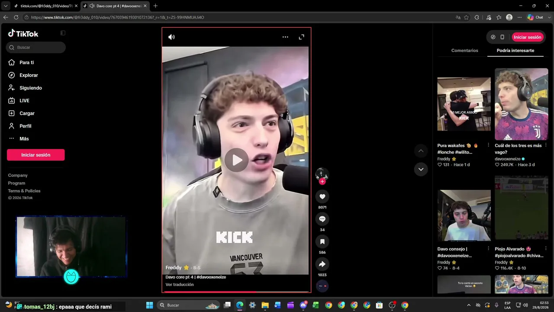Open the #davooxeneize hashtag in the caption
This screenshot has width=554, height=312.
coord(211,277)
